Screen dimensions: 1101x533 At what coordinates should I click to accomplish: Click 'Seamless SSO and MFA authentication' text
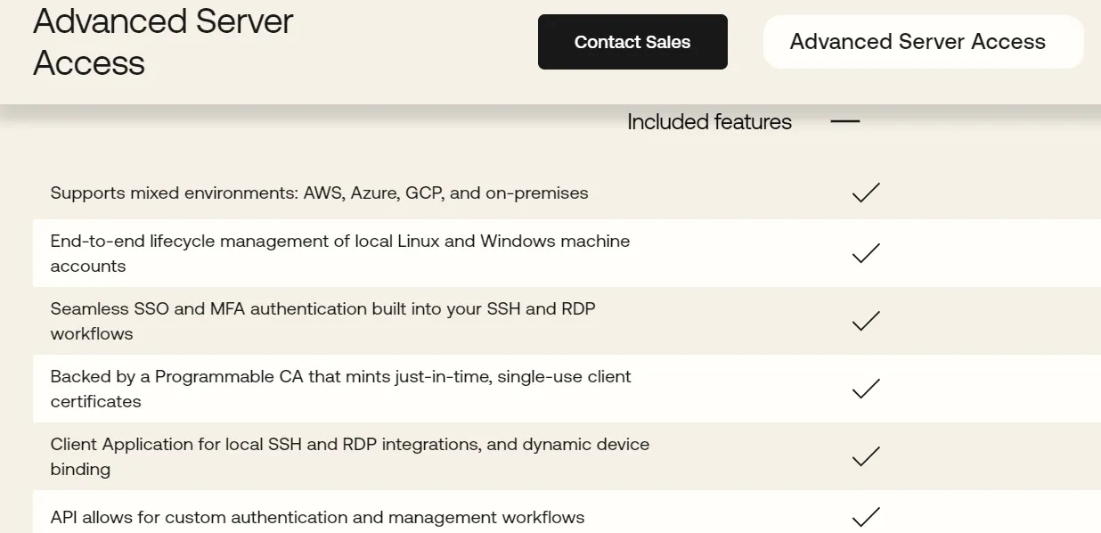(x=322, y=308)
